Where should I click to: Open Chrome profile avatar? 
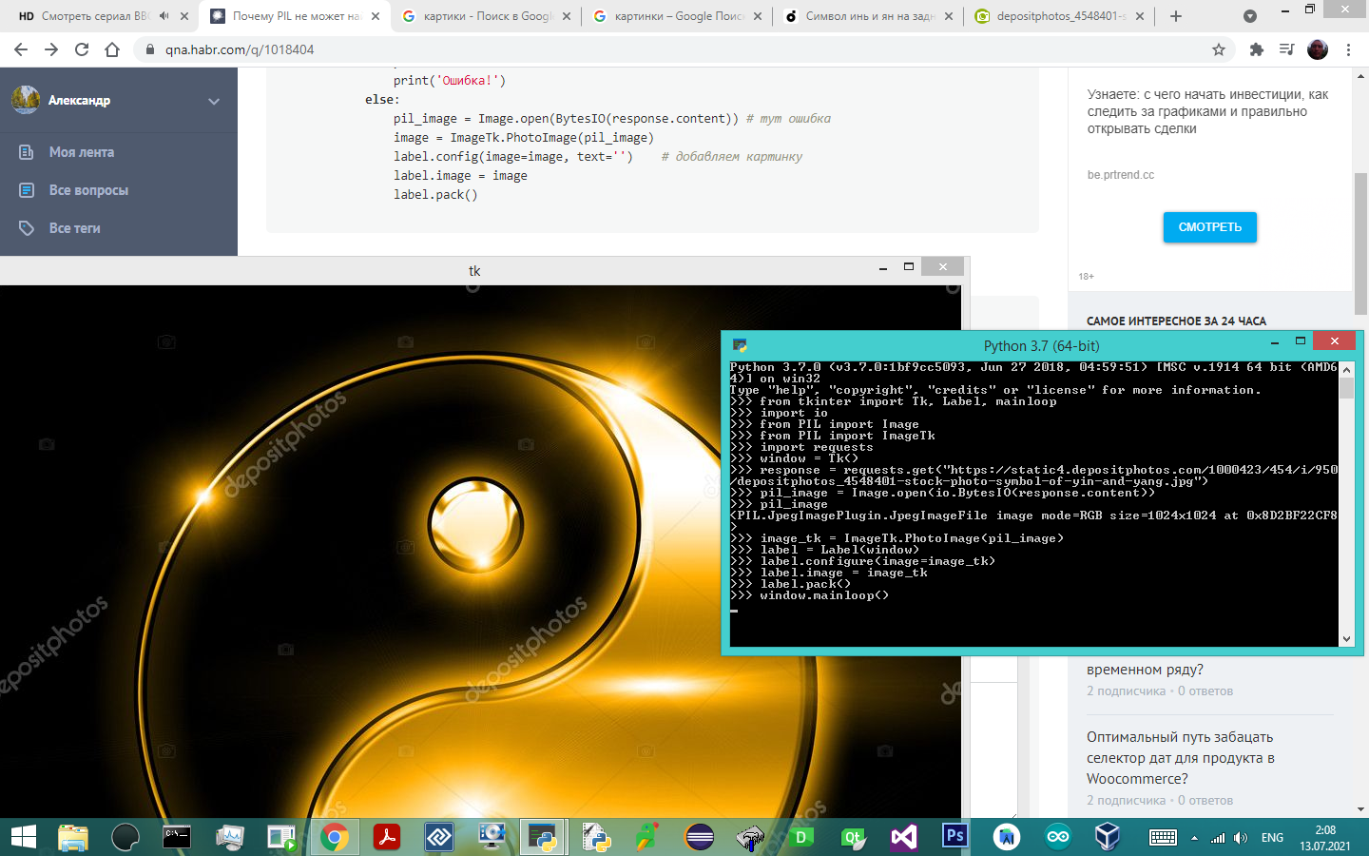(1318, 49)
